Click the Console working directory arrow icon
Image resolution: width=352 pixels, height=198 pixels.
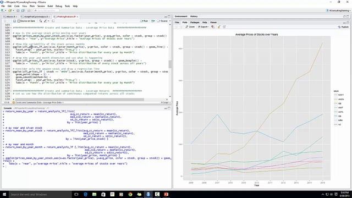coord(48,108)
